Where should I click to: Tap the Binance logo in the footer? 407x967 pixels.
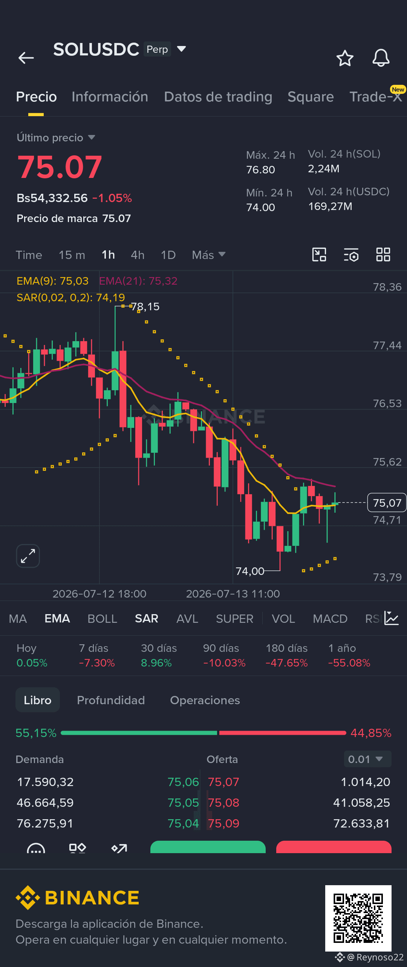coord(77,898)
